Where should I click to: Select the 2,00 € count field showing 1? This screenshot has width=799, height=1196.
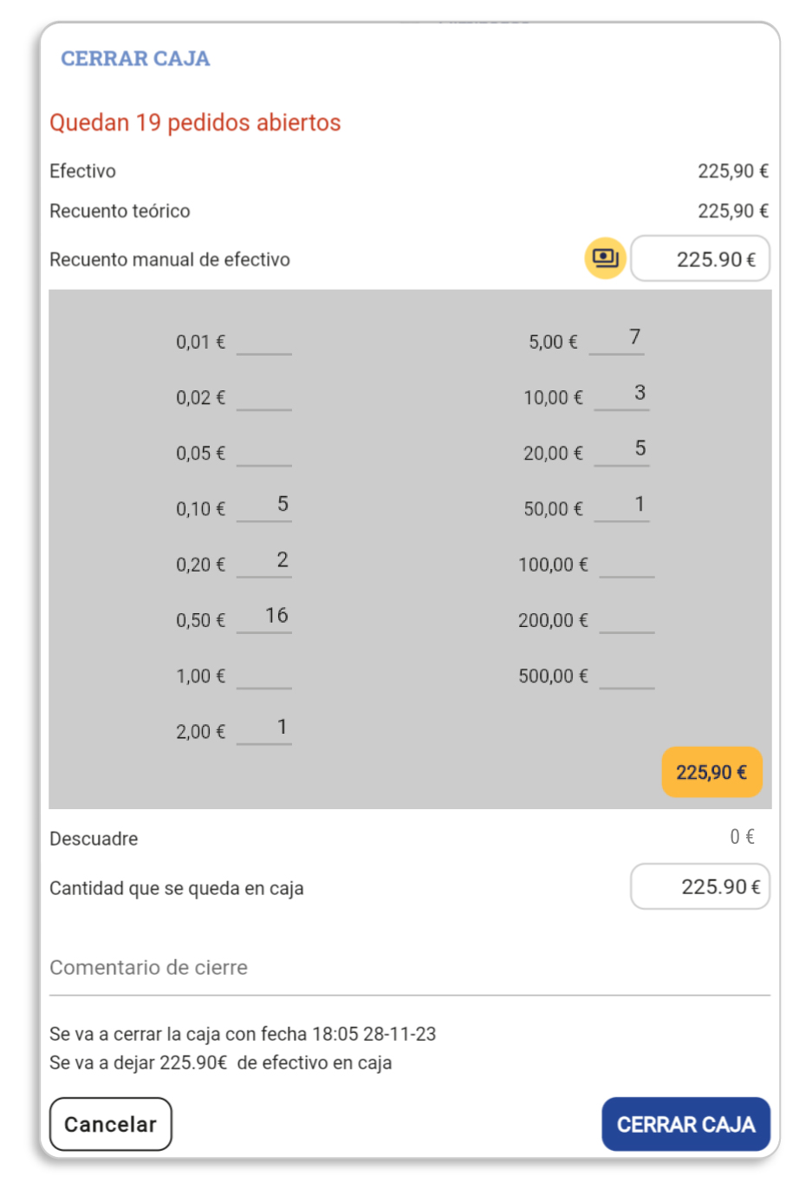tap(264, 729)
